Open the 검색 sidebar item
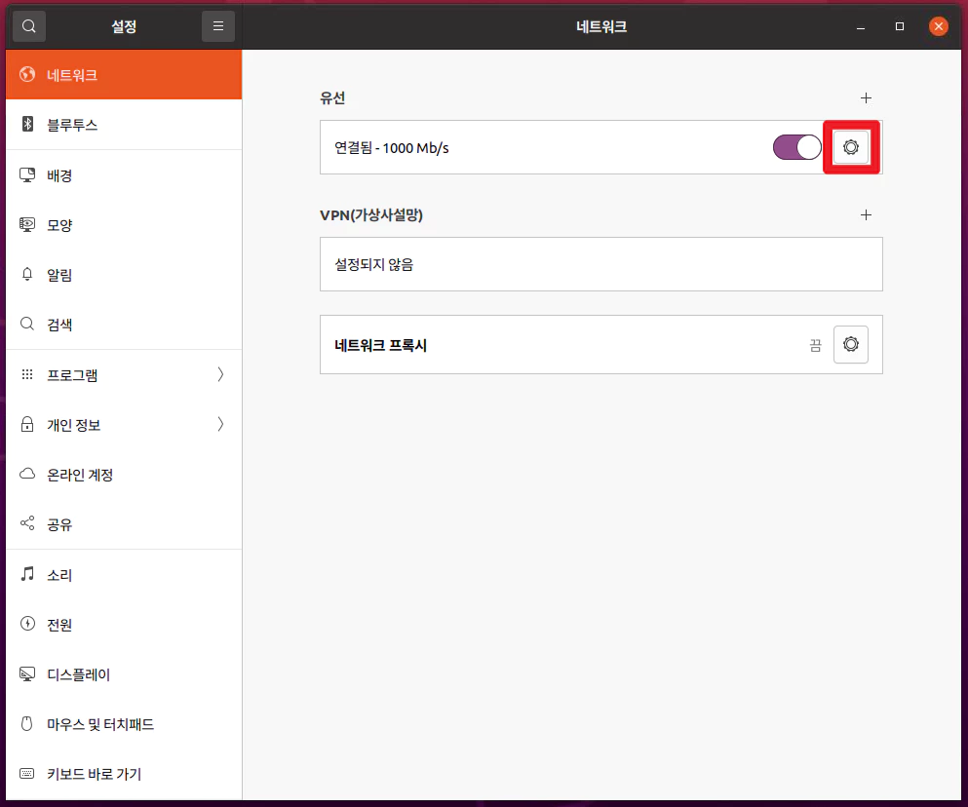Screen dimensions: 968x807 [124, 325]
